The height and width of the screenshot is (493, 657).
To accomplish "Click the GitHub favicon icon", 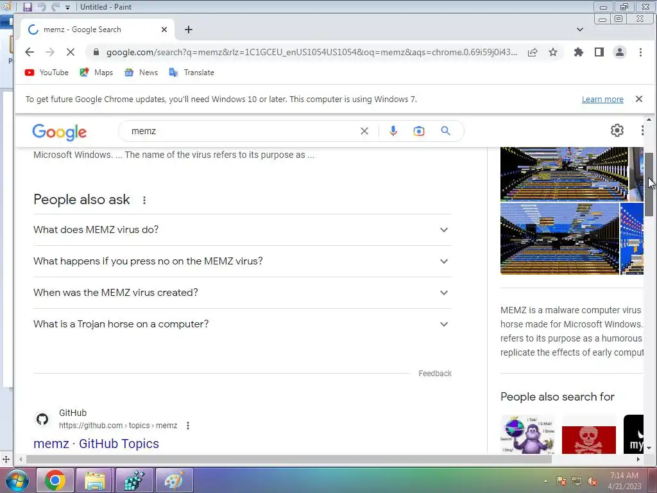I will [x=42, y=419].
